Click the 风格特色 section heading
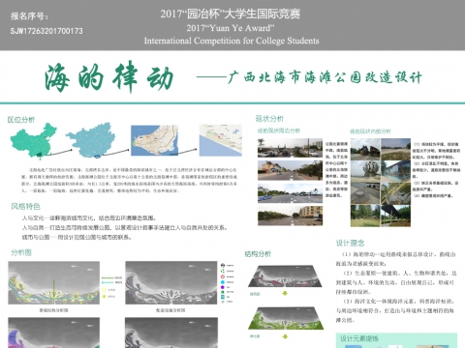465x348 pixels. click(x=25, y=206)
